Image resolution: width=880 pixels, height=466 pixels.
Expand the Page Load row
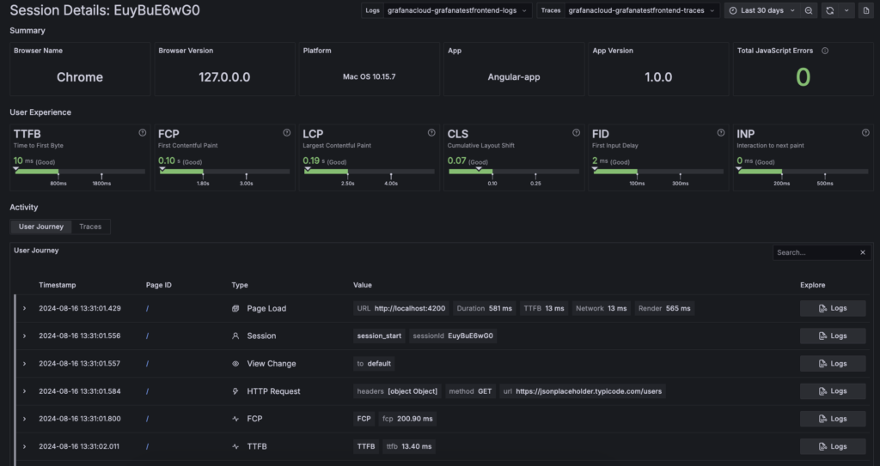pyautogui.click(x=24, y=308)
